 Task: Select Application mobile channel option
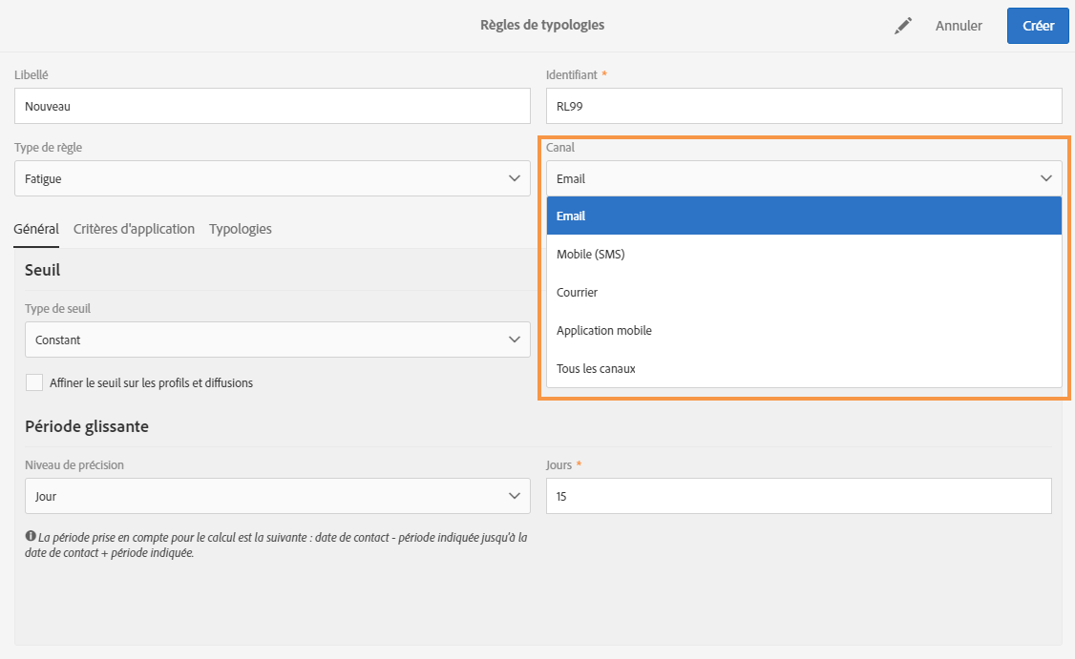pos(804,330)
